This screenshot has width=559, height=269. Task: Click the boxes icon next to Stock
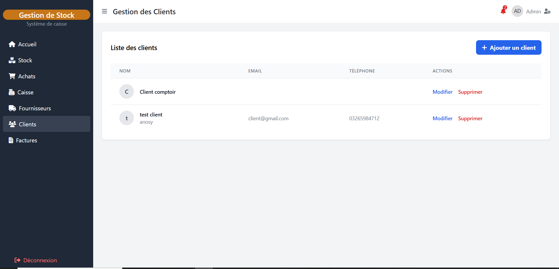pos(12,60)
